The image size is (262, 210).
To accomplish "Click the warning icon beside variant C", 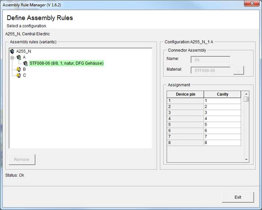I will click(18, 75).
